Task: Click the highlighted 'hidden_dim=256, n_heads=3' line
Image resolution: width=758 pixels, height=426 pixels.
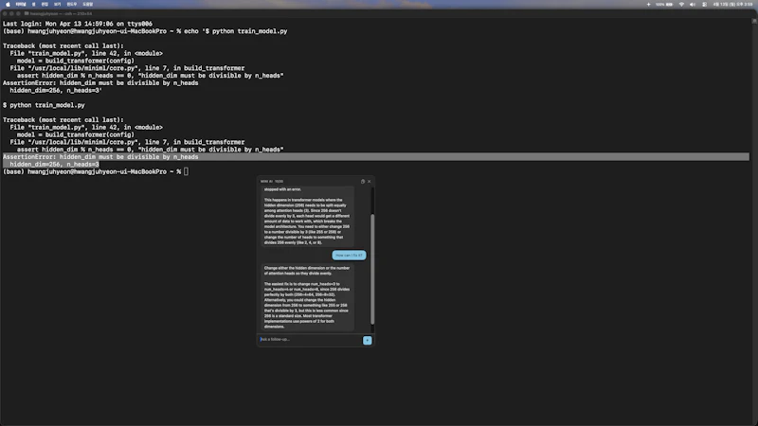Action: click(x=51, y=164)
